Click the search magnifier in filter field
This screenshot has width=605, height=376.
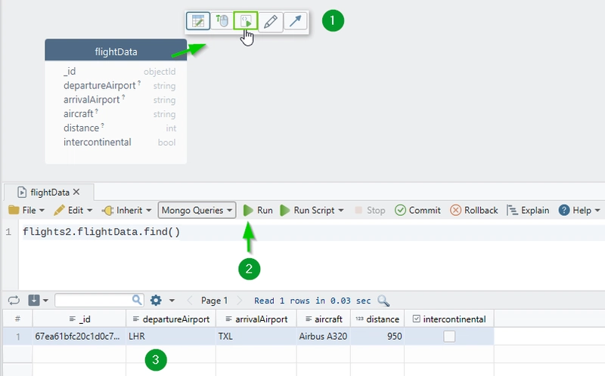(137, 300)
